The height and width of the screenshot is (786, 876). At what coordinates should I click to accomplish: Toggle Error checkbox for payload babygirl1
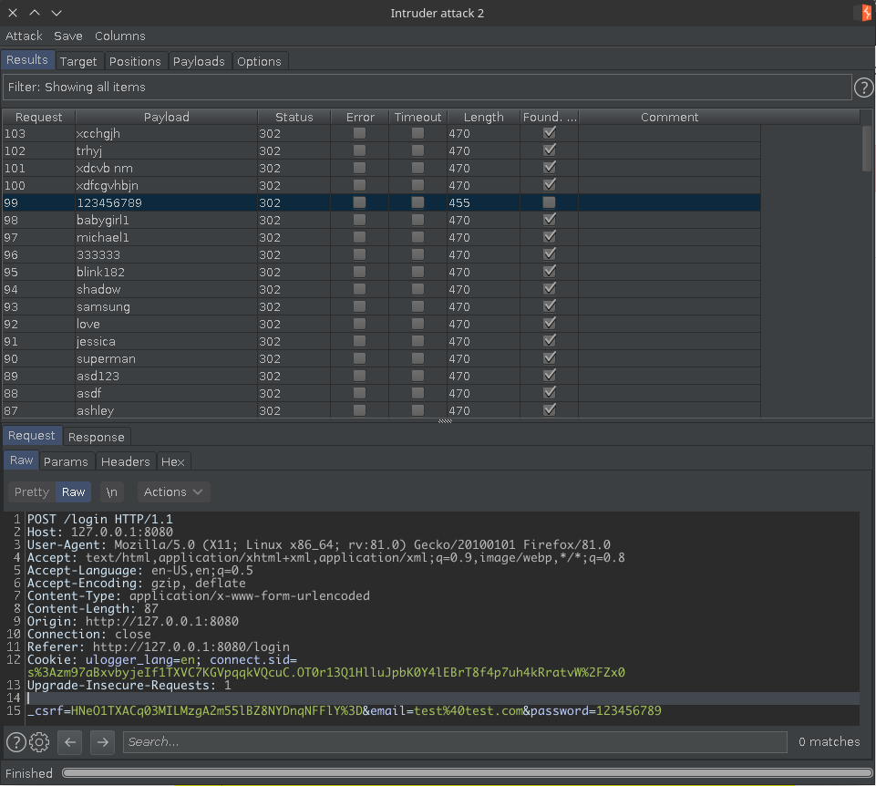[x=359, y=220]
